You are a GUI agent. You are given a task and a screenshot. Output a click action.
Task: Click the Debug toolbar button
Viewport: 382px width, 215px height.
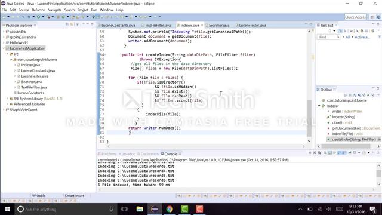click(x=29, y=17)
